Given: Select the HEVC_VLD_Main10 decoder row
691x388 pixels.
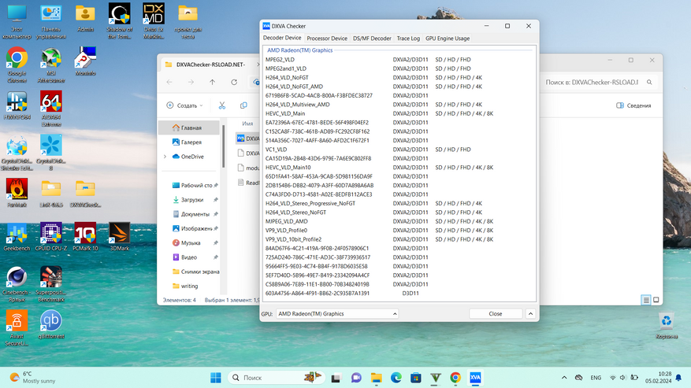Looking at the screenshot, I should [x=288, y=168].
